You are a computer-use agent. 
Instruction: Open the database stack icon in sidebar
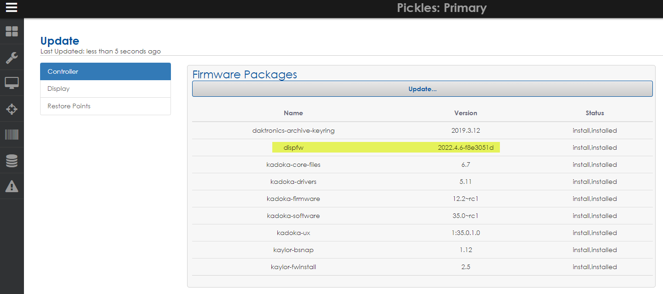click(x=12, y=161)
